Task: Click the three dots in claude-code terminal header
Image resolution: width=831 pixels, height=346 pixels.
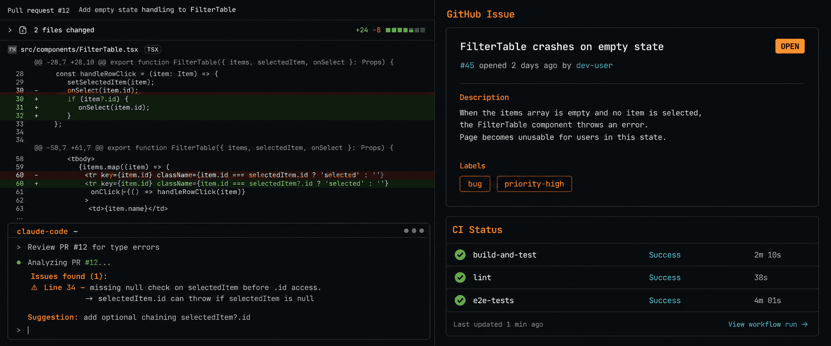Action: click(414, 231)
